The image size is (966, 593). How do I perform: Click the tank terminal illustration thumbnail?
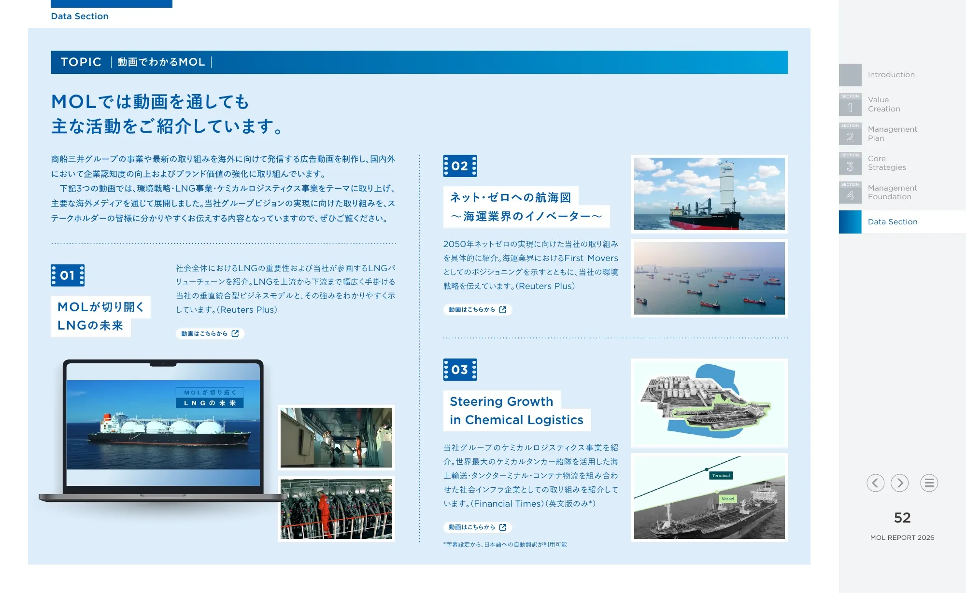[x=709, y=403]
